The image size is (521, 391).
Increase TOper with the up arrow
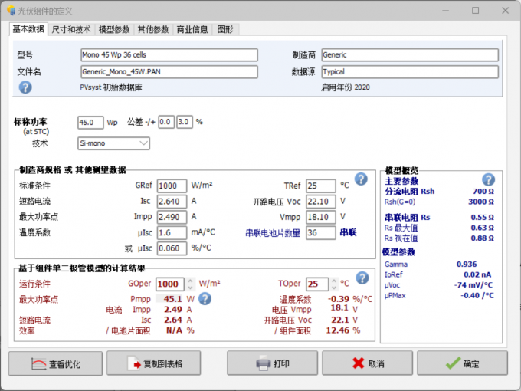(x=334, y=281)
